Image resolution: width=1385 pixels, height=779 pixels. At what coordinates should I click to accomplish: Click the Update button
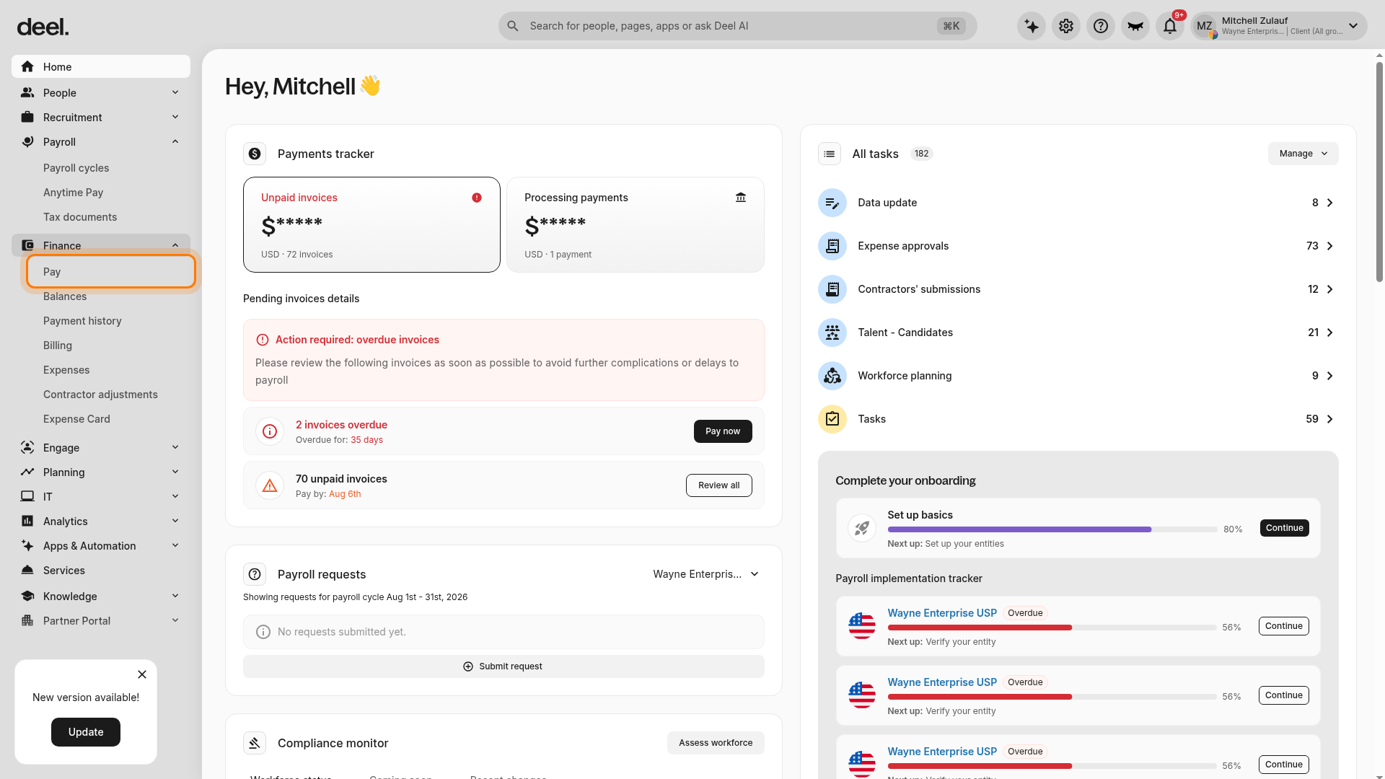tap(86, 732)
